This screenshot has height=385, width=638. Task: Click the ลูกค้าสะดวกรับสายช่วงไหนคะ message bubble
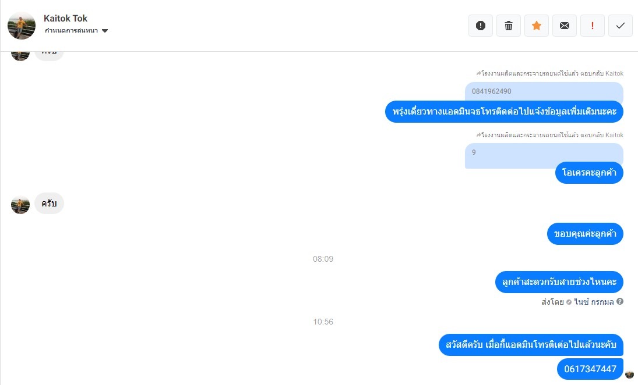(x=559, y=282)
